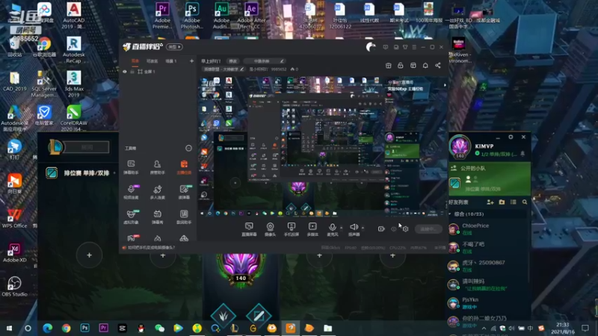Click the record camera icon beside settings
The height and width of the screenshot is (336, 598).
pyautogui.click(x=381, y=229)
